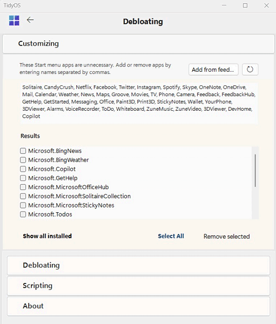
Task: Tick the Microsoft.Copilot checkbox
Action: 23,169
